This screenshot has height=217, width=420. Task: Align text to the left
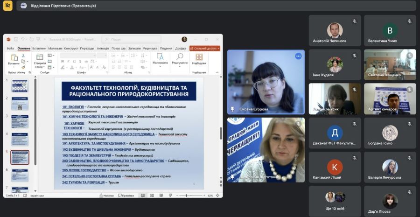point(113,67)
